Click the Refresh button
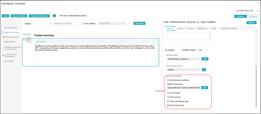This screenshot has width=261, height=114. point(251,23)
